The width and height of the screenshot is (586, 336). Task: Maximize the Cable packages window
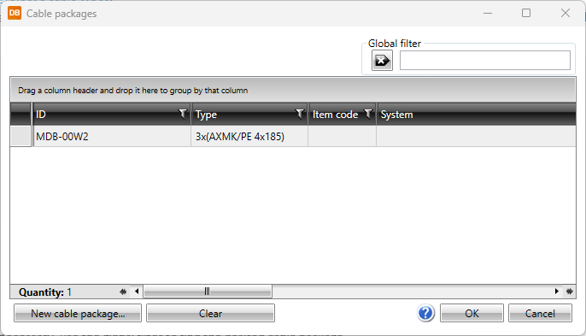526,13
